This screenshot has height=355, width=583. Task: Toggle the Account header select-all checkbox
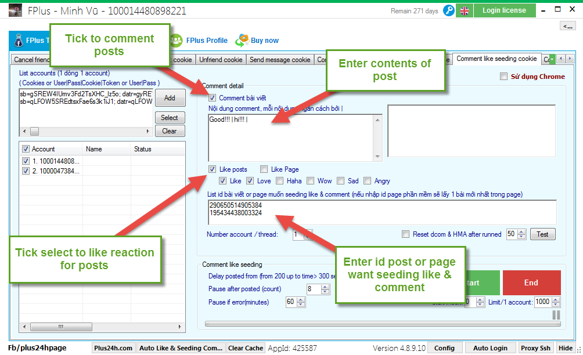click(26, 149)
